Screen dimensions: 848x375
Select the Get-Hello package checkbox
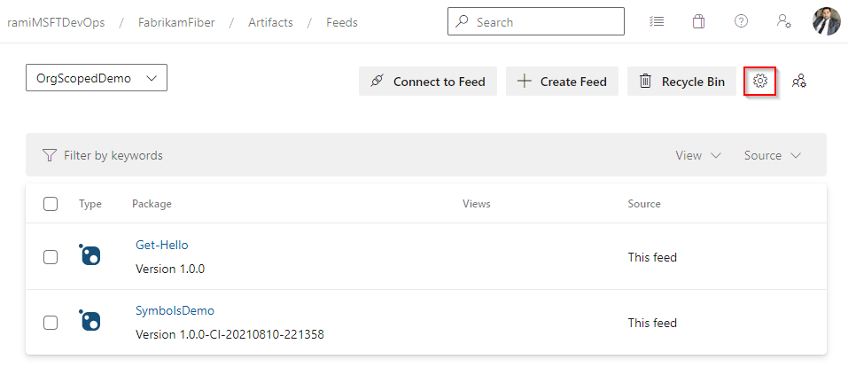[51, 257]
